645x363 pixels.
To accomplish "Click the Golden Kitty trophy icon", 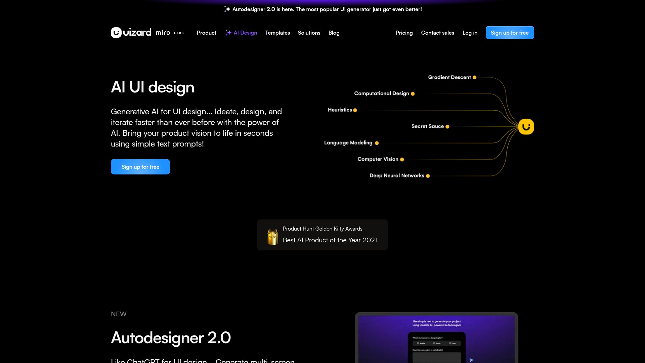I will pyautogui.click(x=272, y=237).
